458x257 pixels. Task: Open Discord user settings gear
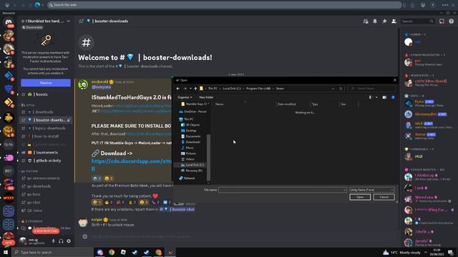[x=69, y=241]
